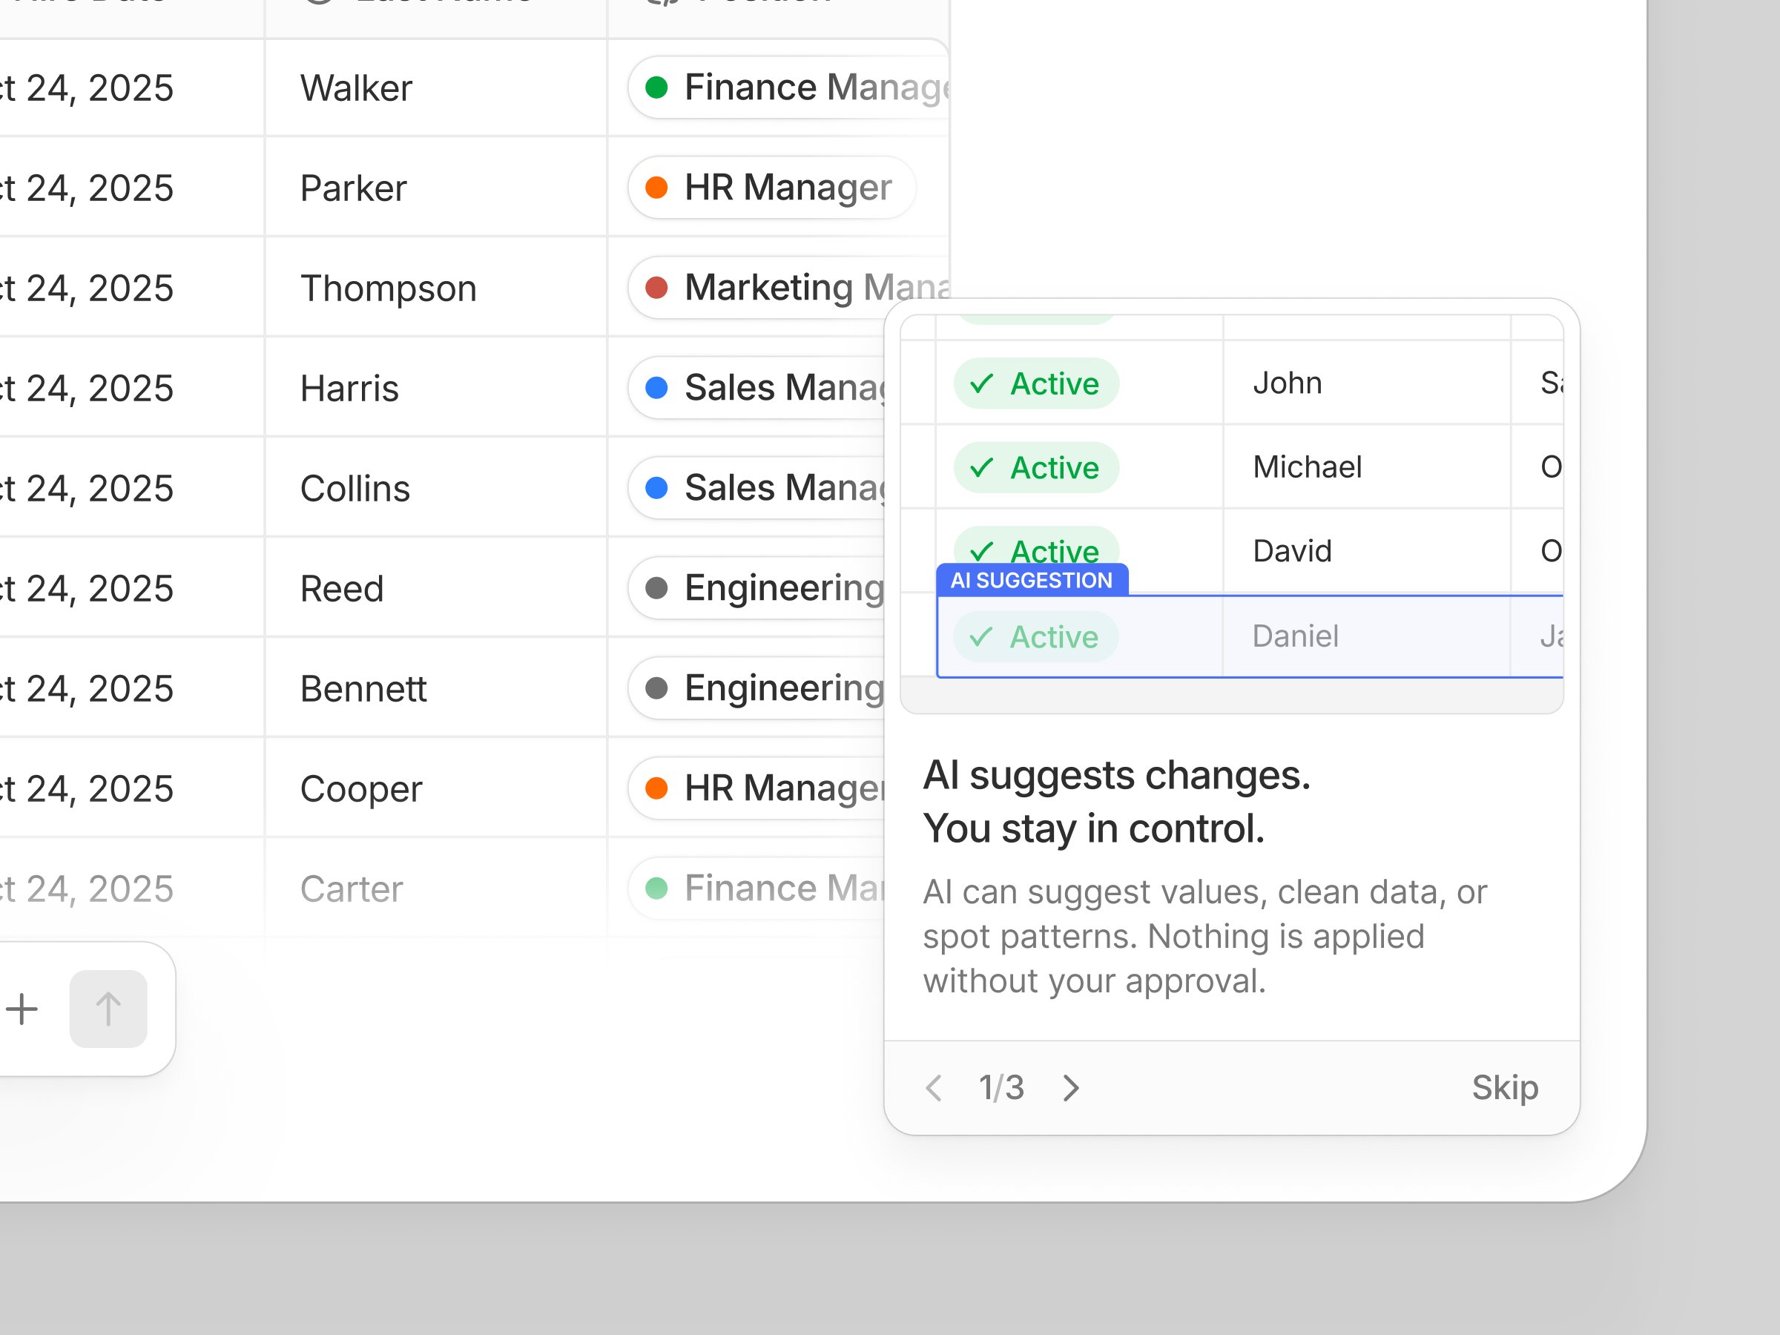This screenshot has height=1335, width=1780.
Task: Click the 1/3 step indicator
Action: point(1001,1088)
